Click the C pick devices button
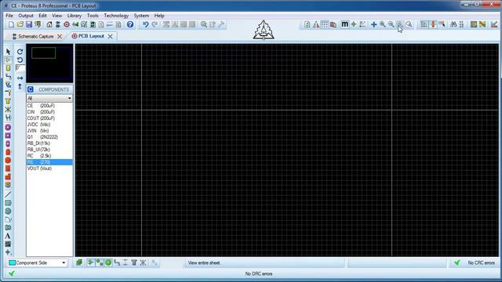Screen dimensions: 502x282 coord(31,89)
